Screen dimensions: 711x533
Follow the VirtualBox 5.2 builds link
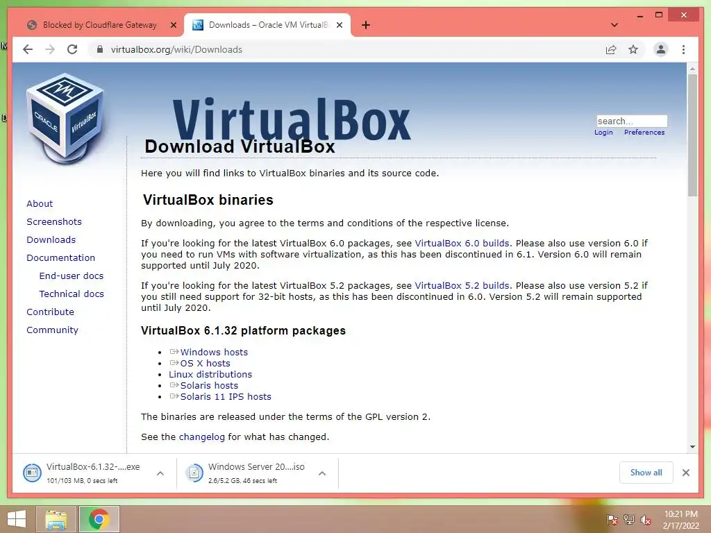tap(462, 286)
